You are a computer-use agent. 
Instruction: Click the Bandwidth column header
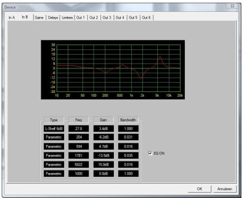point(128,120)
